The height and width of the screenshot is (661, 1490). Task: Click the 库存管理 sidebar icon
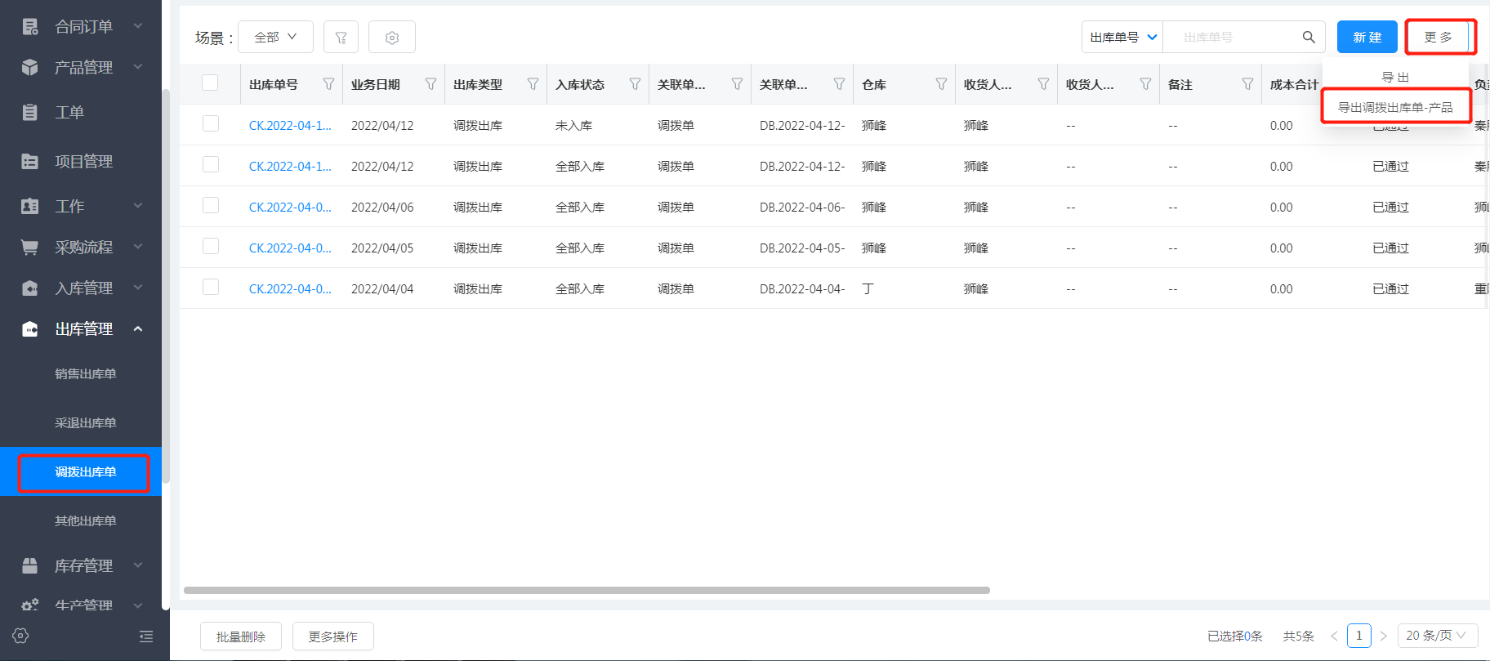click(30, 565)
